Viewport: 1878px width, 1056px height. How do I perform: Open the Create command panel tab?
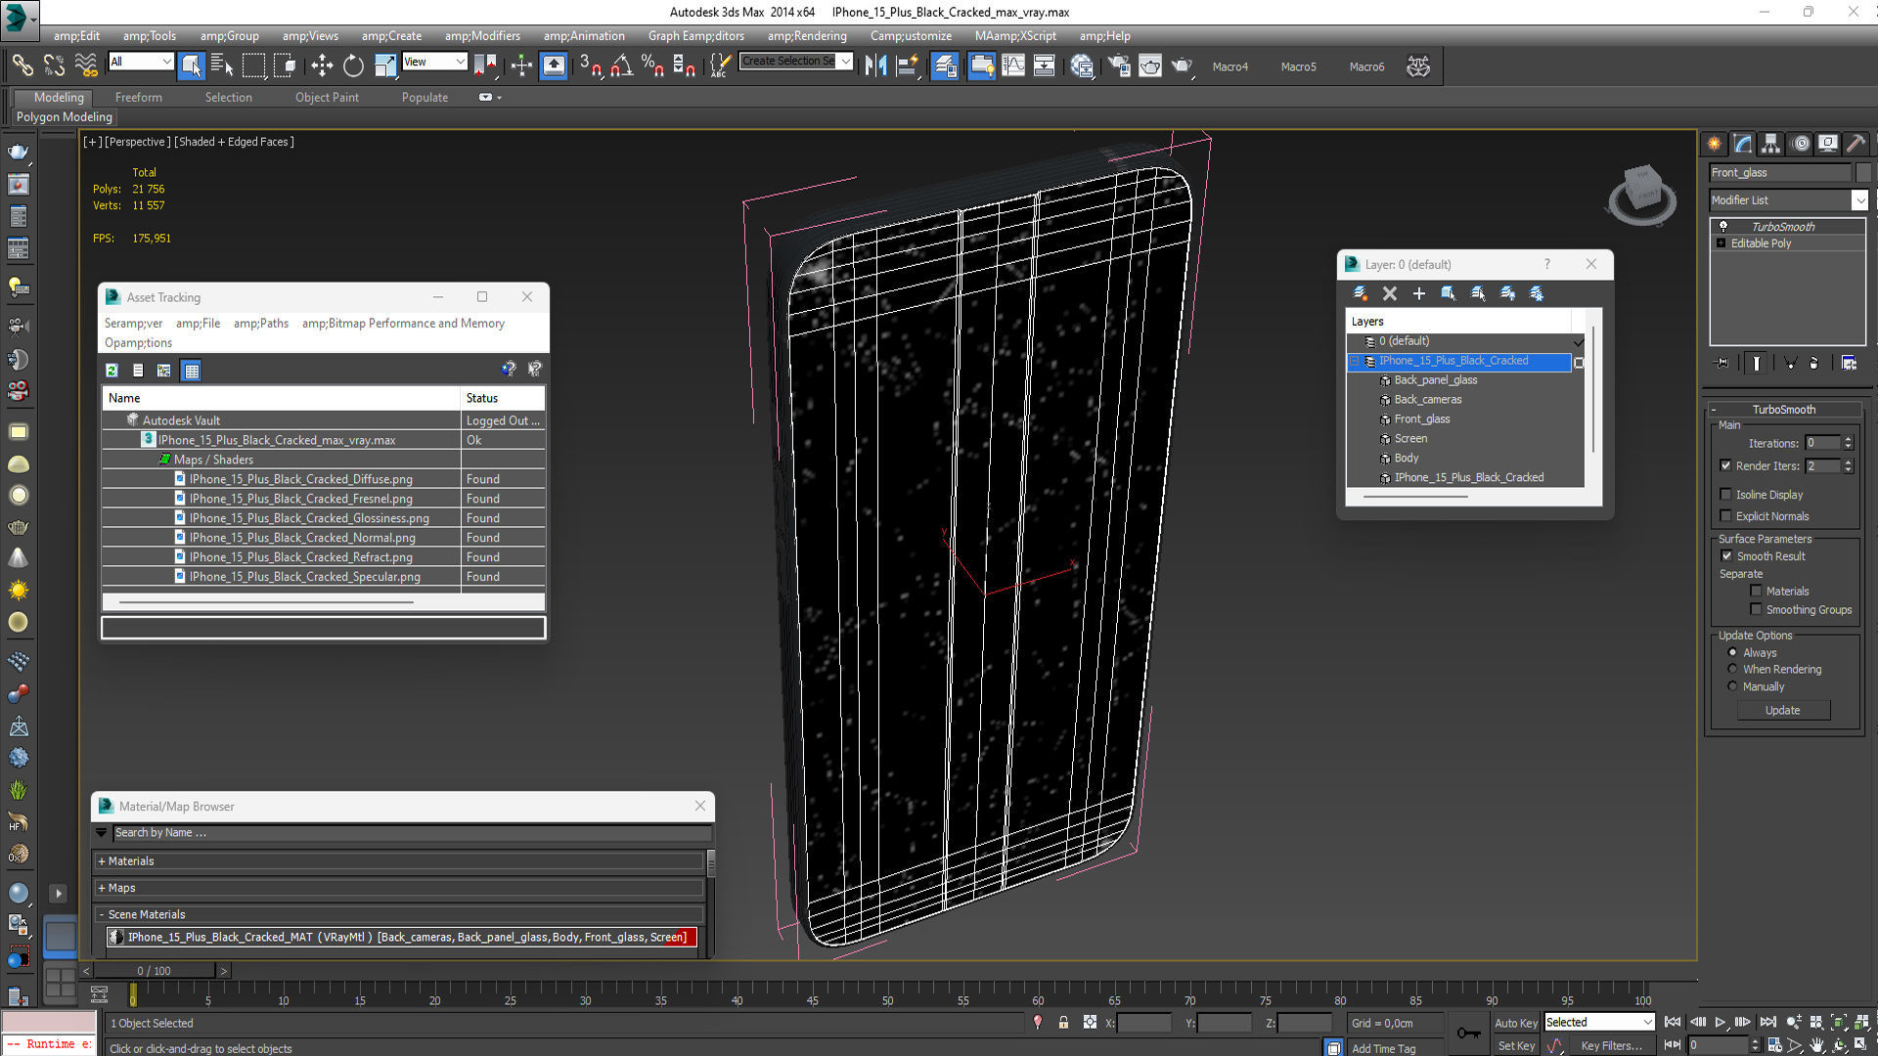(x=1715, y=144)
